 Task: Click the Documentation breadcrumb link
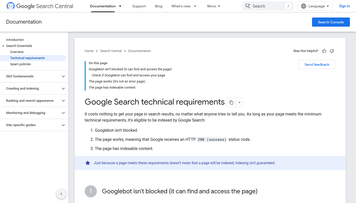[x=139, y=51]
